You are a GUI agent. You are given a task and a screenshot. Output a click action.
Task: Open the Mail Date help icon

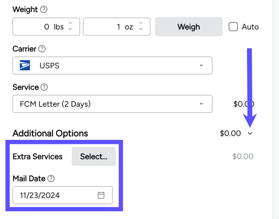pos(51,178)
